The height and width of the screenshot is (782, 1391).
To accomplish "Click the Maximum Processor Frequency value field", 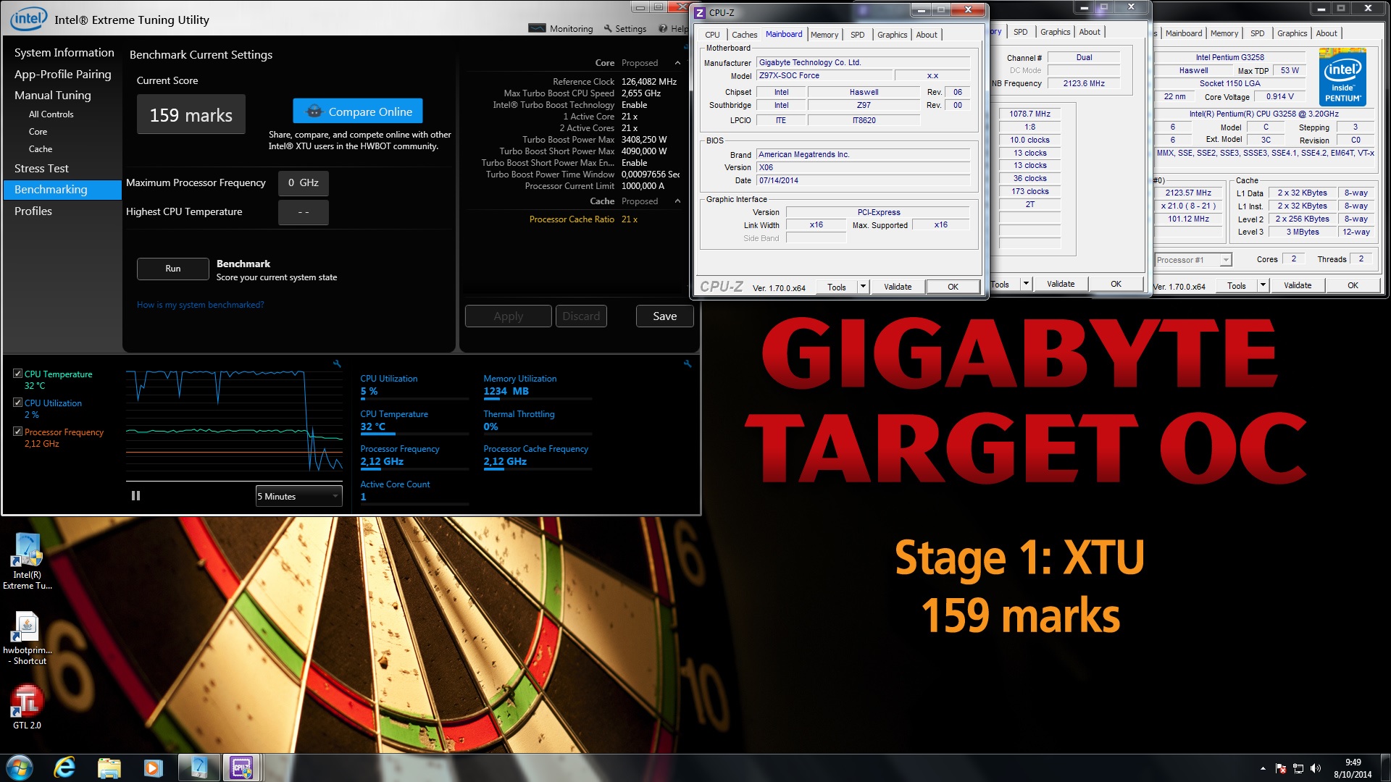I will click(304, 183).
